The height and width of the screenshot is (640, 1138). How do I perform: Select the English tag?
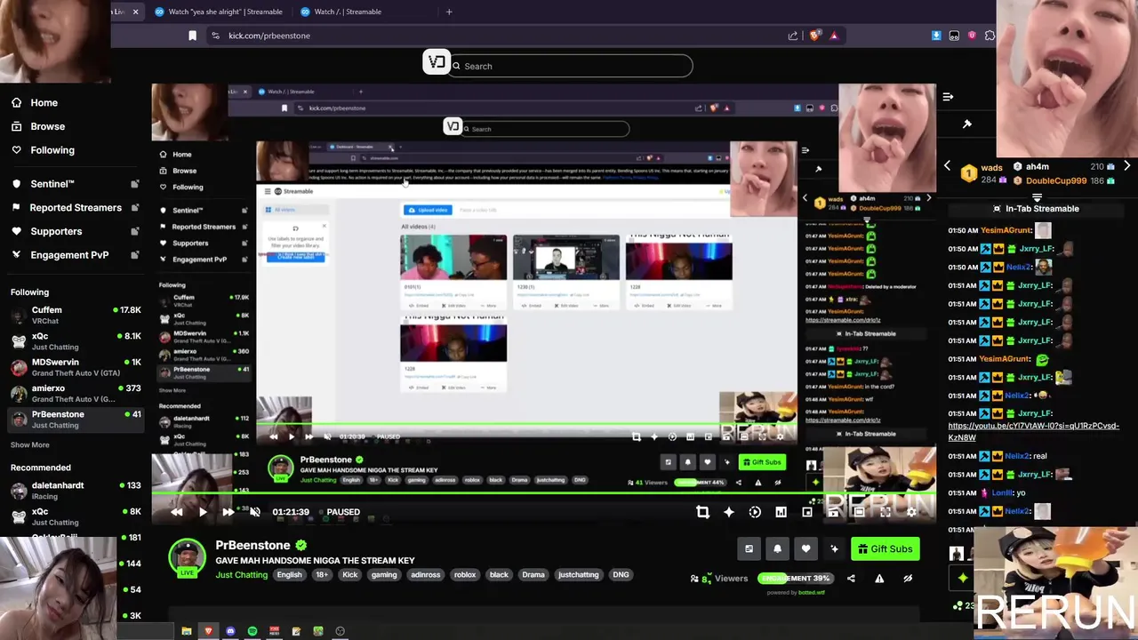tap(290, 575)
